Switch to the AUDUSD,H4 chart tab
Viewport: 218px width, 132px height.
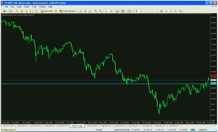[x=133, y=126]
